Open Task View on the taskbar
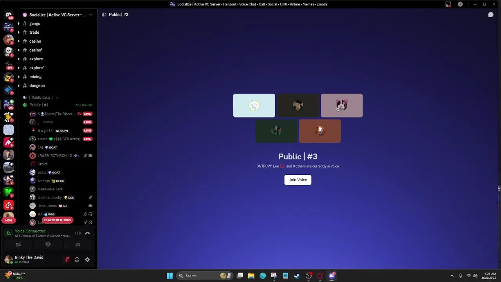 pos(240,276)
